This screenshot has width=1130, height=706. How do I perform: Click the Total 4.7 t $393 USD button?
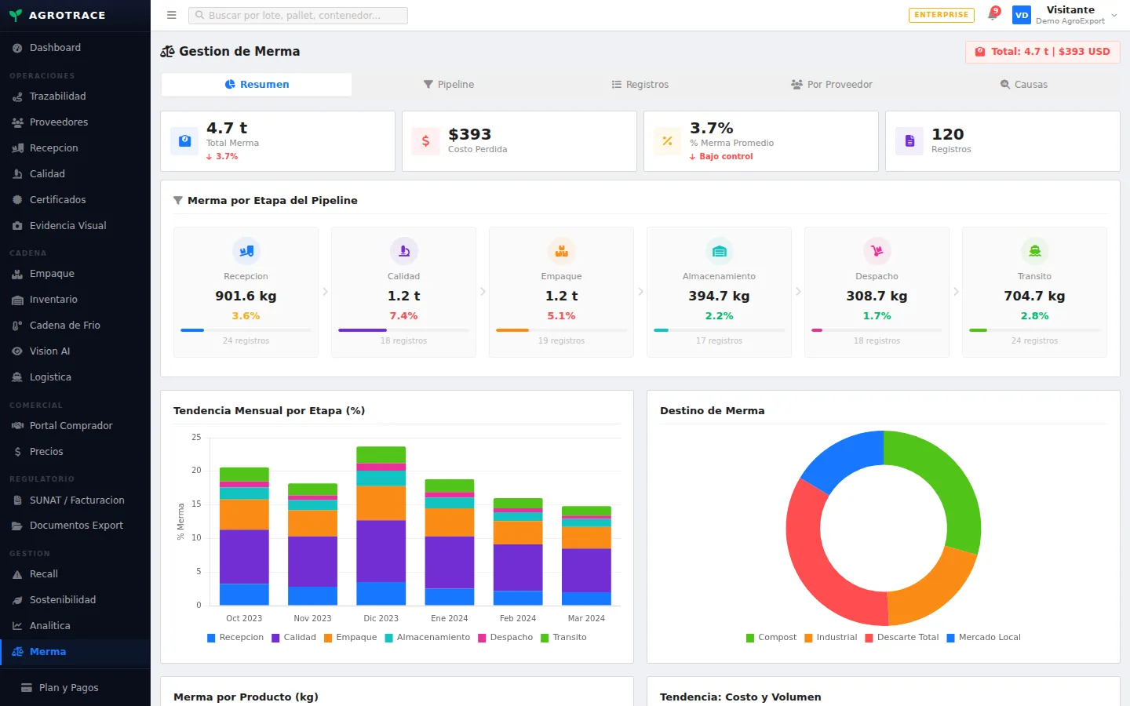[1042, 52]
